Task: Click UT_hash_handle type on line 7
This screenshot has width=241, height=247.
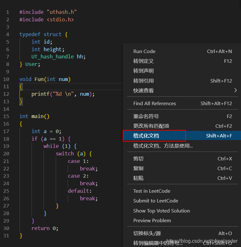Action: pos(53,57)
